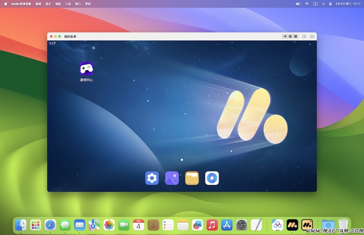Minimize the 我的安卓 window

(55, 36)
